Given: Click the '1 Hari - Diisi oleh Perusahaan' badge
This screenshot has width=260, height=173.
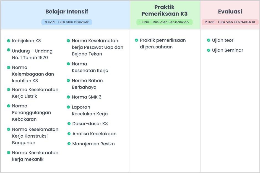Looking at the screenshot, I should [164, 22].
